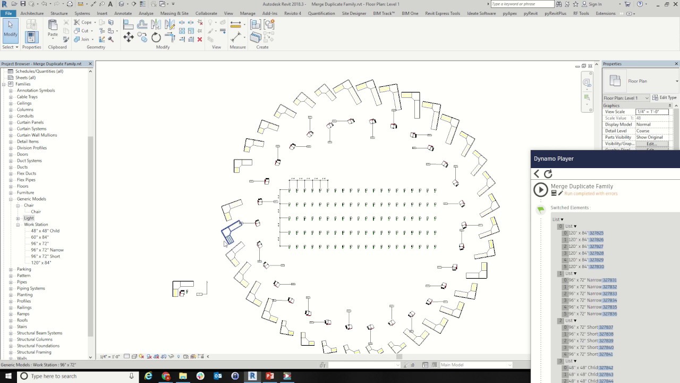Click element ID 327825 in Switched Elements
This screenshot has width=680, height=383.
(597, 233)
